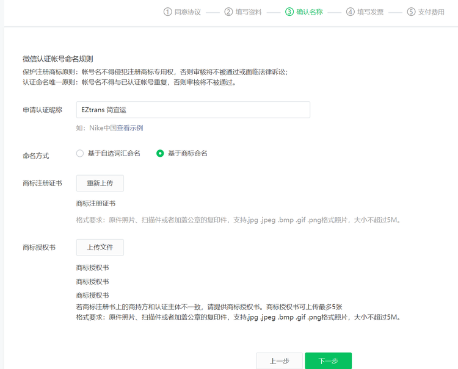Viewport: 458px width, 369px height.
Task: Click the line starting 保护注册商标原则
Action: tap(155, 72)
